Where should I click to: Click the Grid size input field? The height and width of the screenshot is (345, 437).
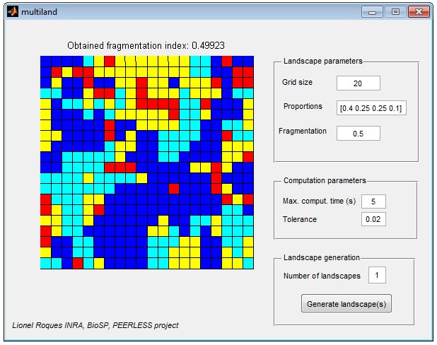point(358,83)
